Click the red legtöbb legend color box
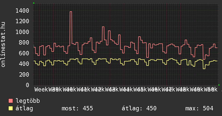222x116 pixels. point(11,101)
